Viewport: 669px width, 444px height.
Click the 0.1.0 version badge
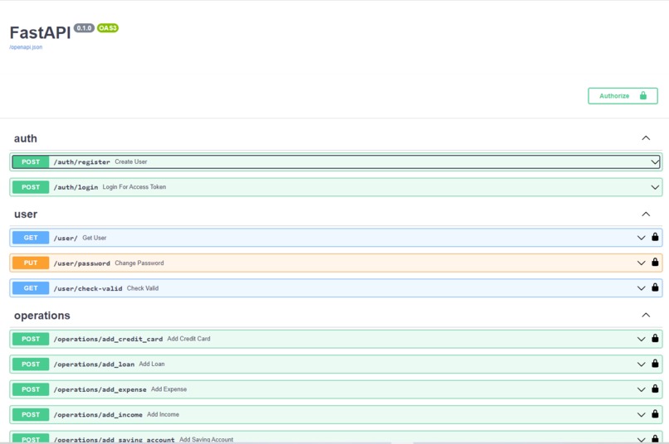coord(84,28)
